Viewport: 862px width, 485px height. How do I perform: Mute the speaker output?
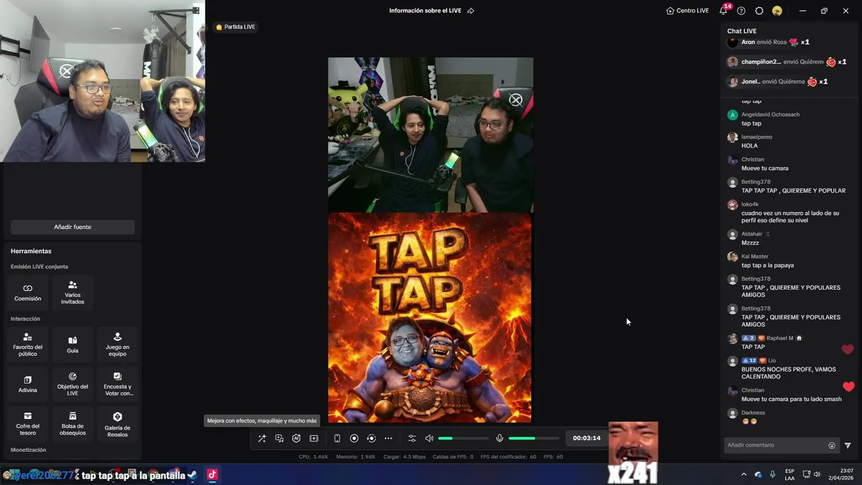[429, 439]
